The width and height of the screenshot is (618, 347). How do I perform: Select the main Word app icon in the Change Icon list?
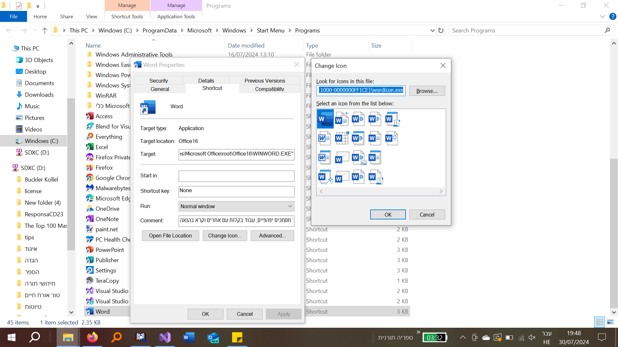tap(325, 119)
